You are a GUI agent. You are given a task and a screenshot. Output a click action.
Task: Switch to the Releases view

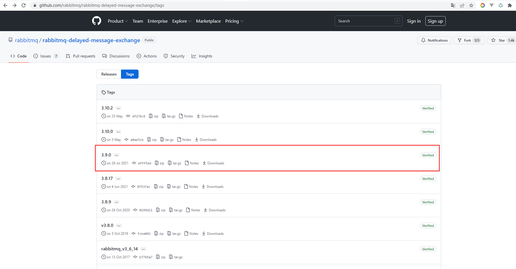[109, 74]
